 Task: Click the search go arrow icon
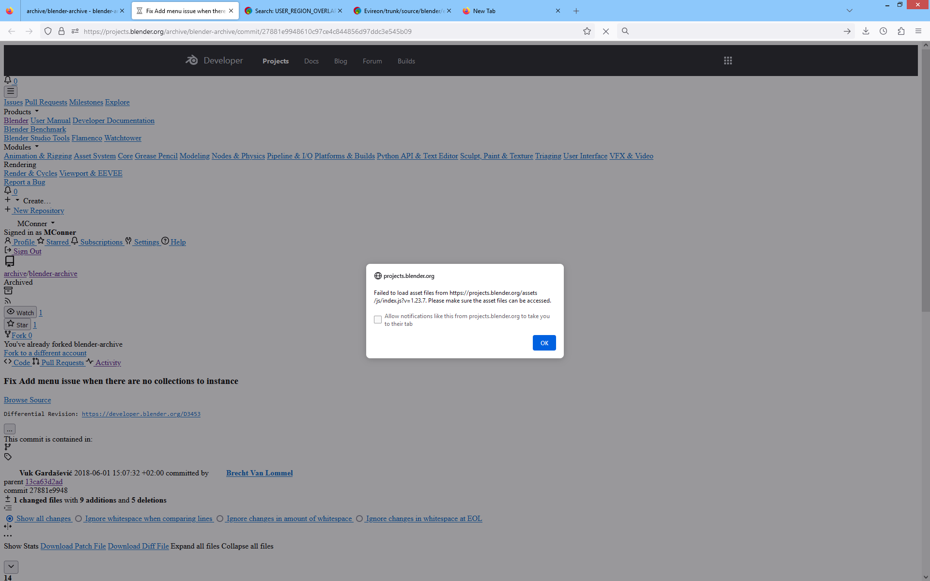(x=847, y=31)
